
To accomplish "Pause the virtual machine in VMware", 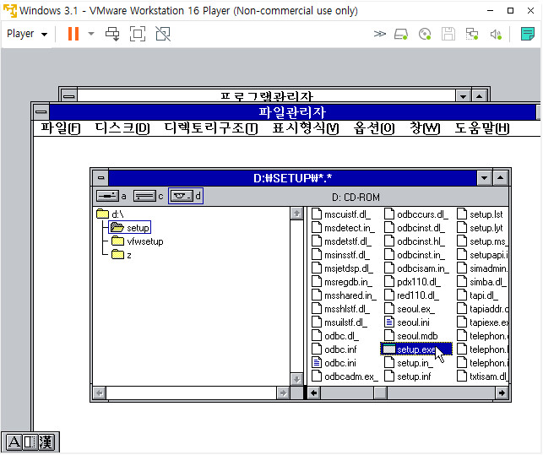I will click(x=73, y=34).
